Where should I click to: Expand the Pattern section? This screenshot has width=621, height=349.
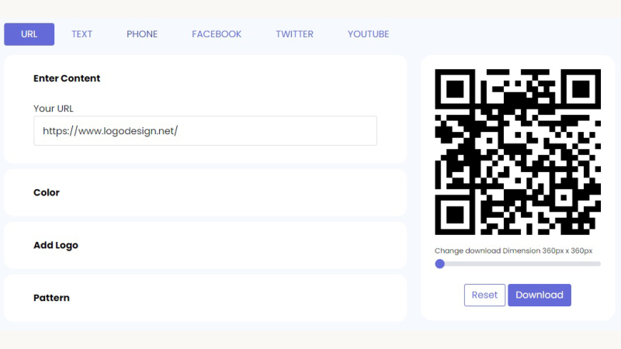pos(205,298)
